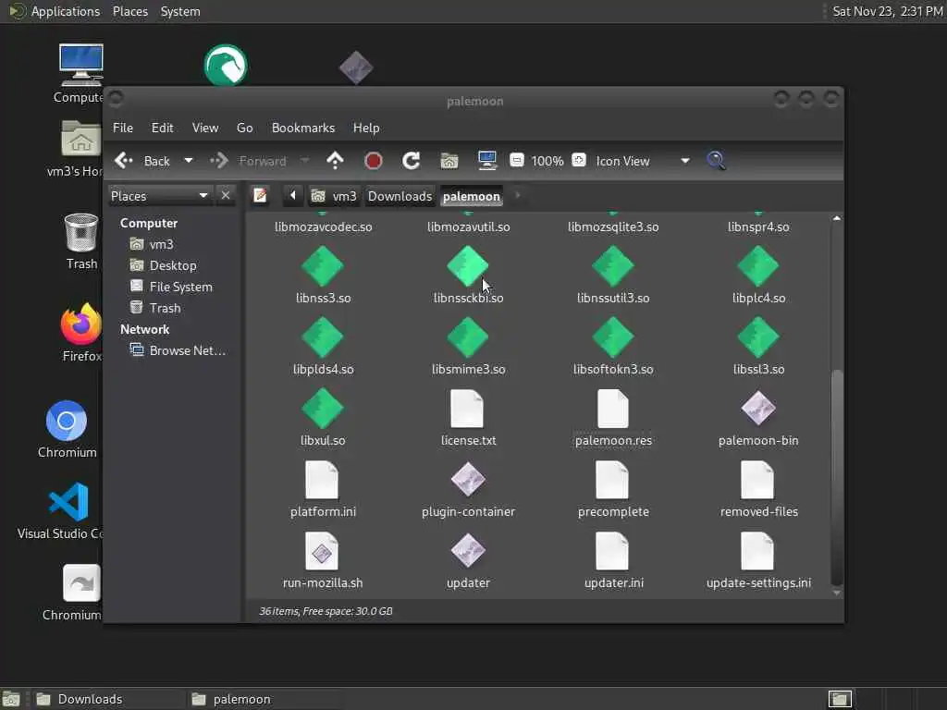The image size is (947, 710).
Task: Open the Bookmarks menu
Action: [x=303, y=128]
